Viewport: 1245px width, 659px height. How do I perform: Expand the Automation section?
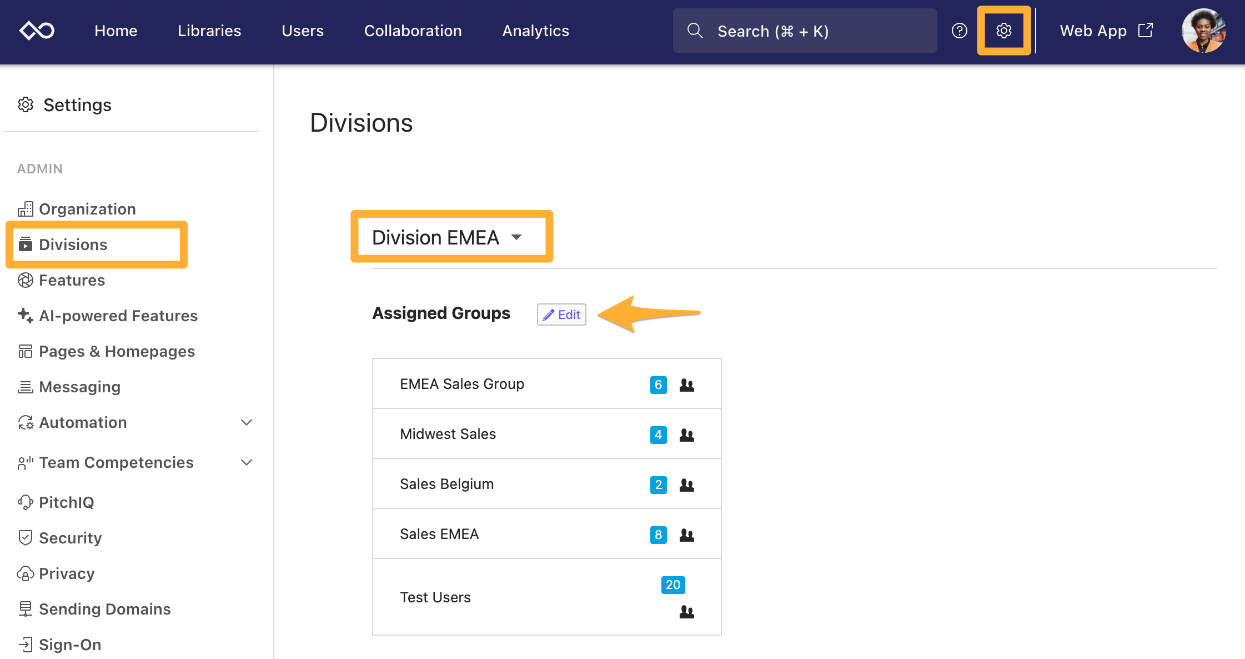coord(247,422)
